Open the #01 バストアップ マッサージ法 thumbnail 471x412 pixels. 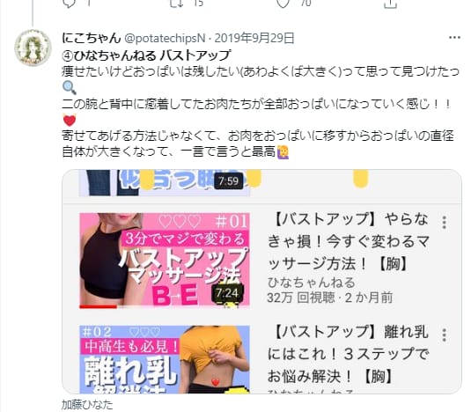point(165,261)
